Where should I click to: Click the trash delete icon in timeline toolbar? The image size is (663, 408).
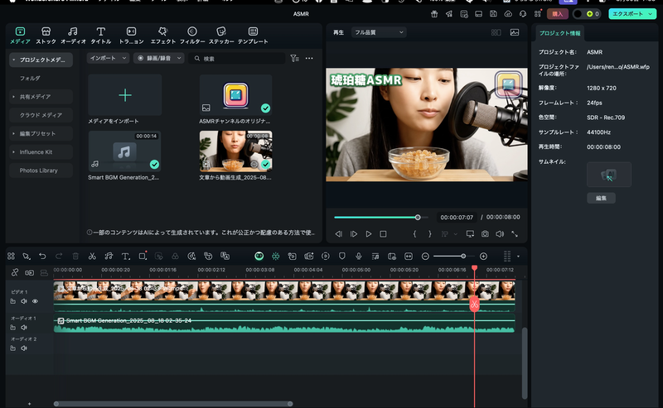(75, 256)
